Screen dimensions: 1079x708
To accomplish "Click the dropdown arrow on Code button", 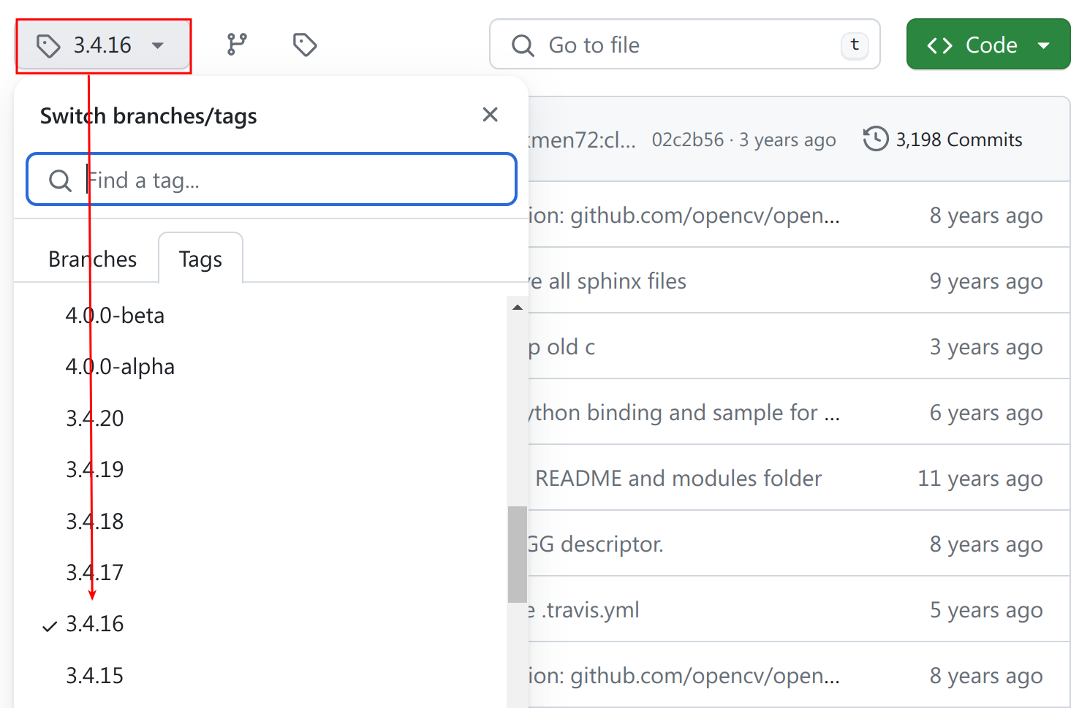I will (1044, 45).
